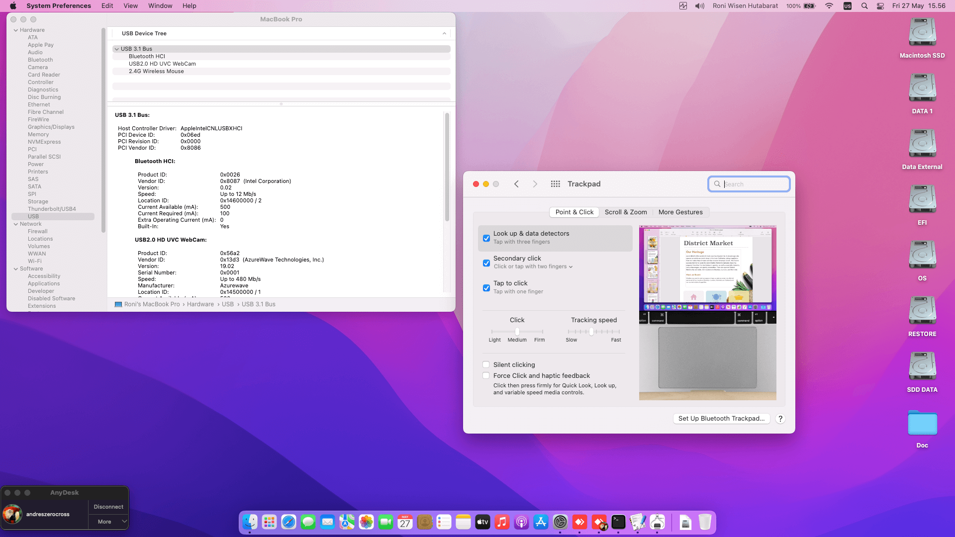Open the Apple menu
This screenshot has width=955, height=537.
tap(13, 6)
